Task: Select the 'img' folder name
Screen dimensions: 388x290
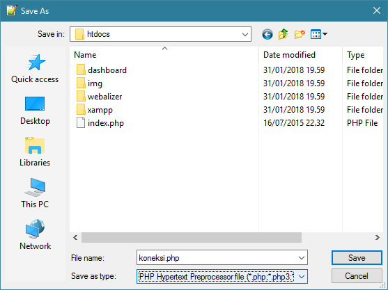Action: (x=95, y=83)
